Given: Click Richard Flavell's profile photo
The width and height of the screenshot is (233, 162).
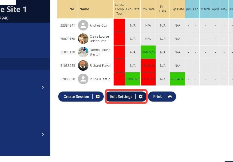Looking at the screenshot, I should [83, 65].
